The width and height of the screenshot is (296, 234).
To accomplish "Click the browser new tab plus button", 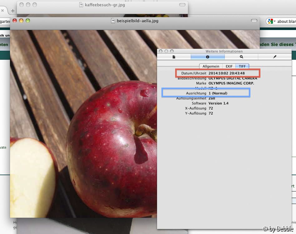I will click(13, 11).
